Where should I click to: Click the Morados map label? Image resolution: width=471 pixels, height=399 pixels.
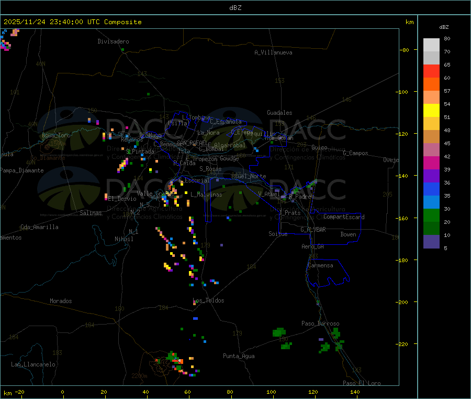click(61, 301)
